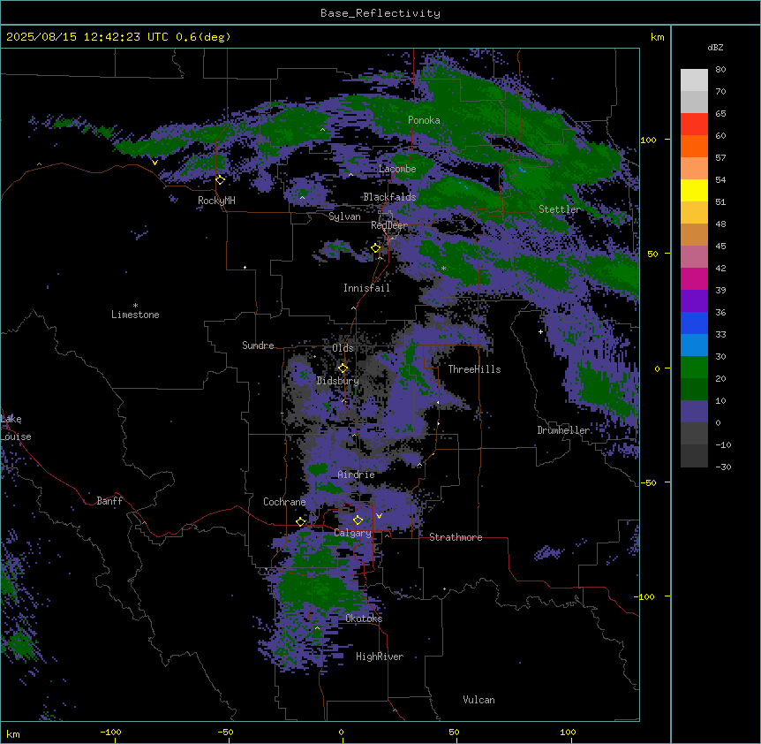
Task: Click the RedDeer city label
Action: click(389, 225)
